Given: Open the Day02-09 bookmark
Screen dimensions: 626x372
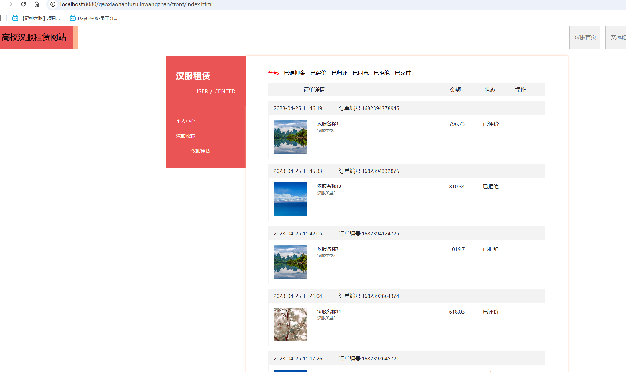Looking at the screenshot, I should (x=94, y=18).
